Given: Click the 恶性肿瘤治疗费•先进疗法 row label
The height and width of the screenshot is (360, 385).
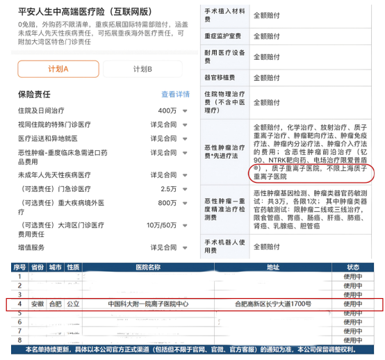Looking at the screenshot, I should (224, 152).
